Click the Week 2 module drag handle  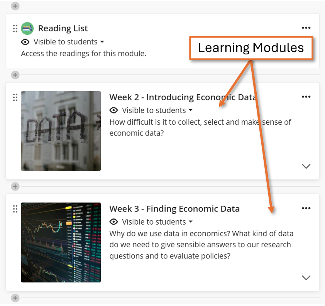15,97
